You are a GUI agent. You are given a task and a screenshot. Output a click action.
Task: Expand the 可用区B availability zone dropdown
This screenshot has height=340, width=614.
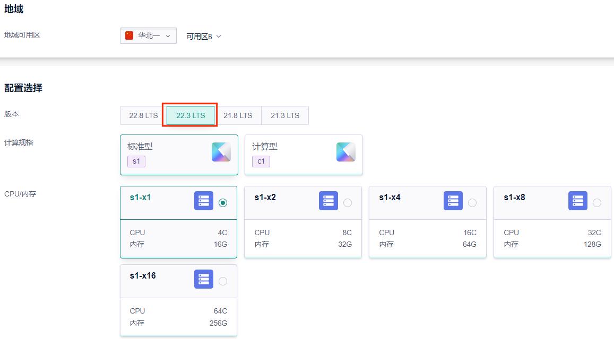(203, 37)
